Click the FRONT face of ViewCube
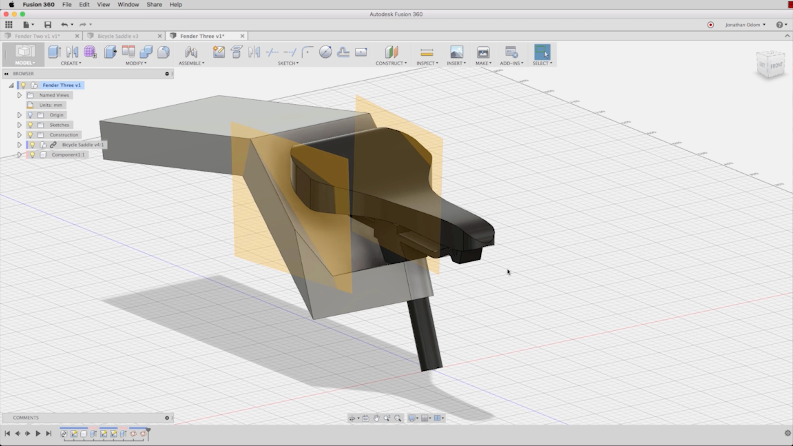This screenshot has width=793, height=446. [776, 65]
